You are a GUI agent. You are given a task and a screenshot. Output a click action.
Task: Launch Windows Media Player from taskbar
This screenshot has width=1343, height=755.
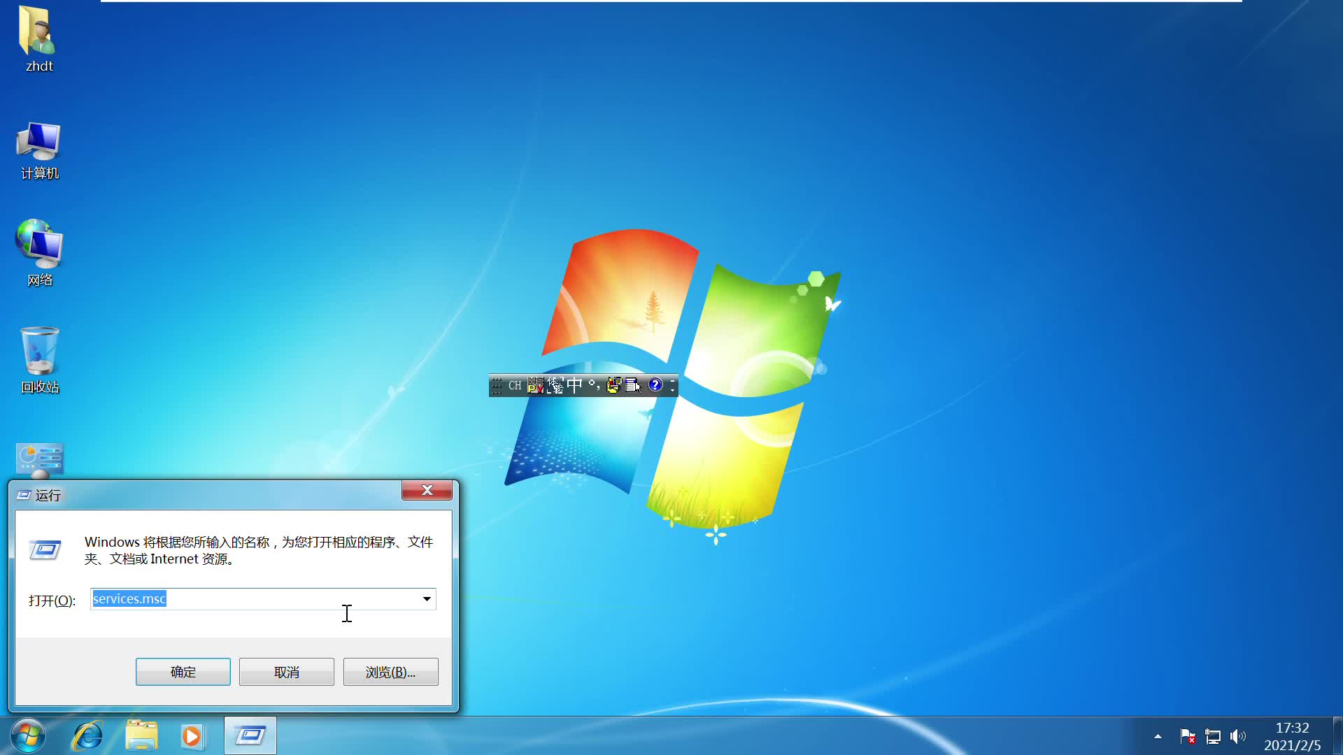pyautogui.click(x=192, y=735)
